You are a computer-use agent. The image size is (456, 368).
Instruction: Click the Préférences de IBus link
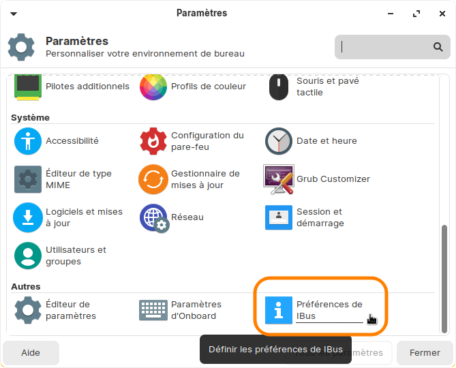click(x=329, y=310)
